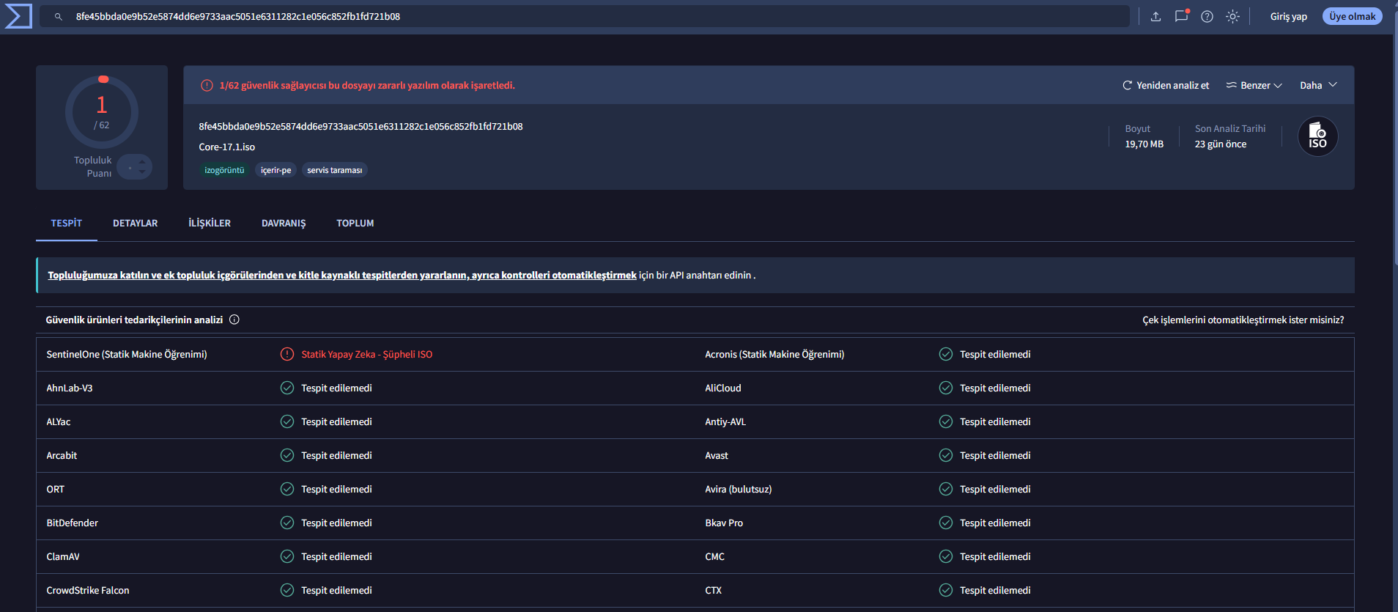Open the file upload icon

[x=1155, y=16]
